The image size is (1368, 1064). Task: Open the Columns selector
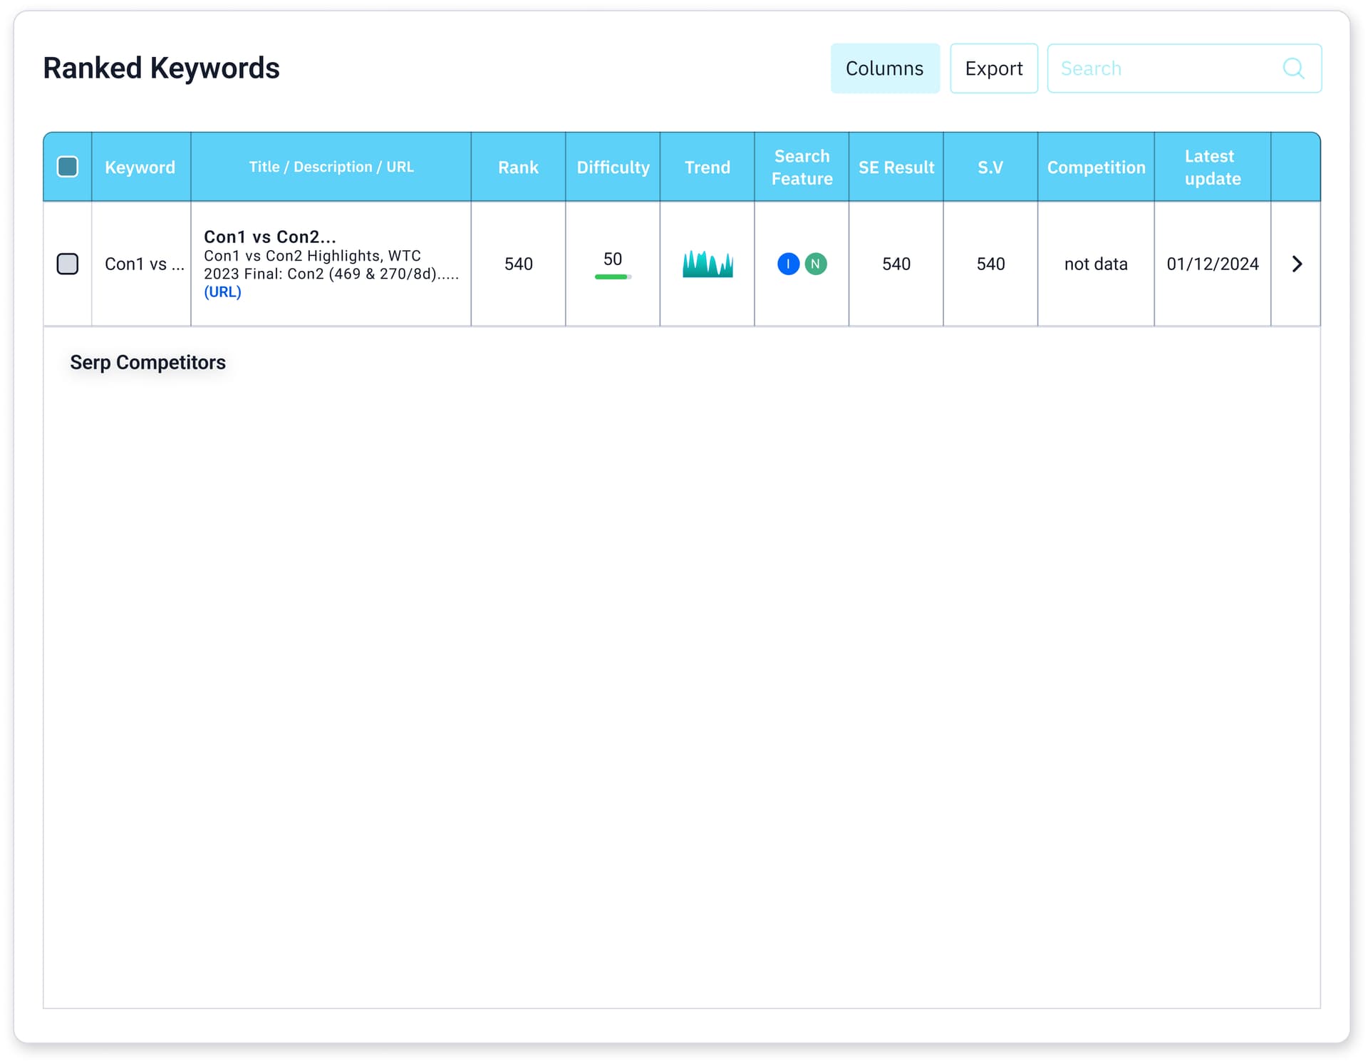point(884,68)
